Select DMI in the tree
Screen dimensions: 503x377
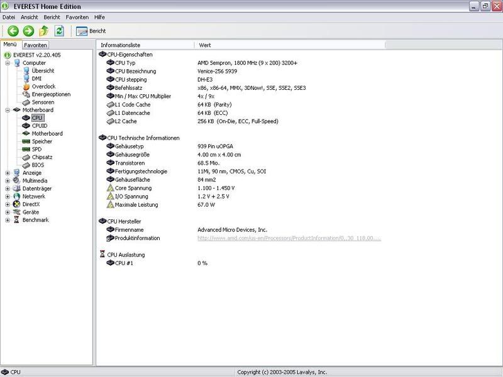(x=36, y=79)
